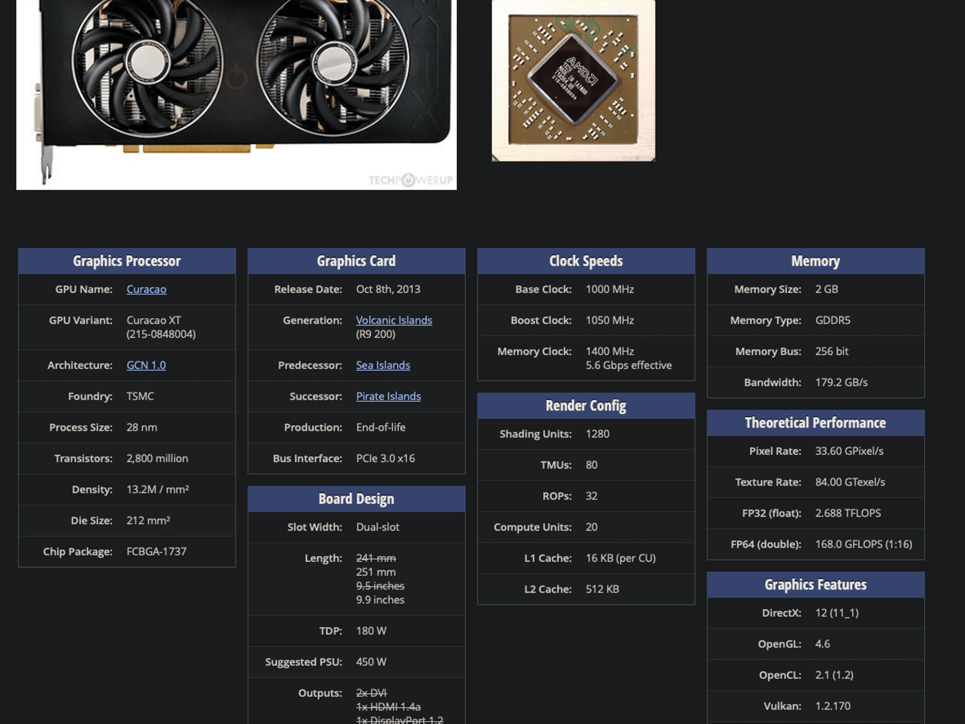Click the ROPs value 32

tap(591, 496)
